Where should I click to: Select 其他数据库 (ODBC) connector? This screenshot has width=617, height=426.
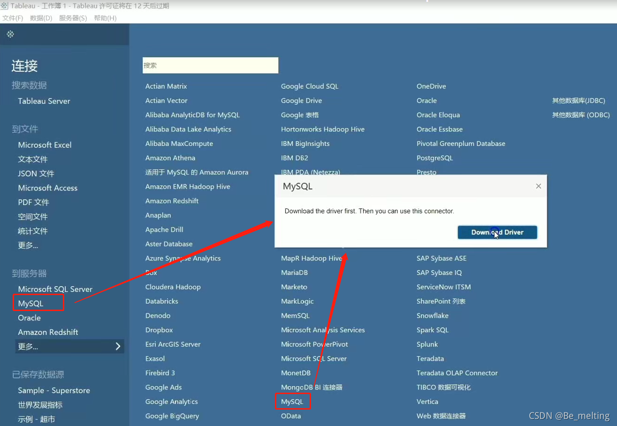pyautogui.click(x=581, y=115)
